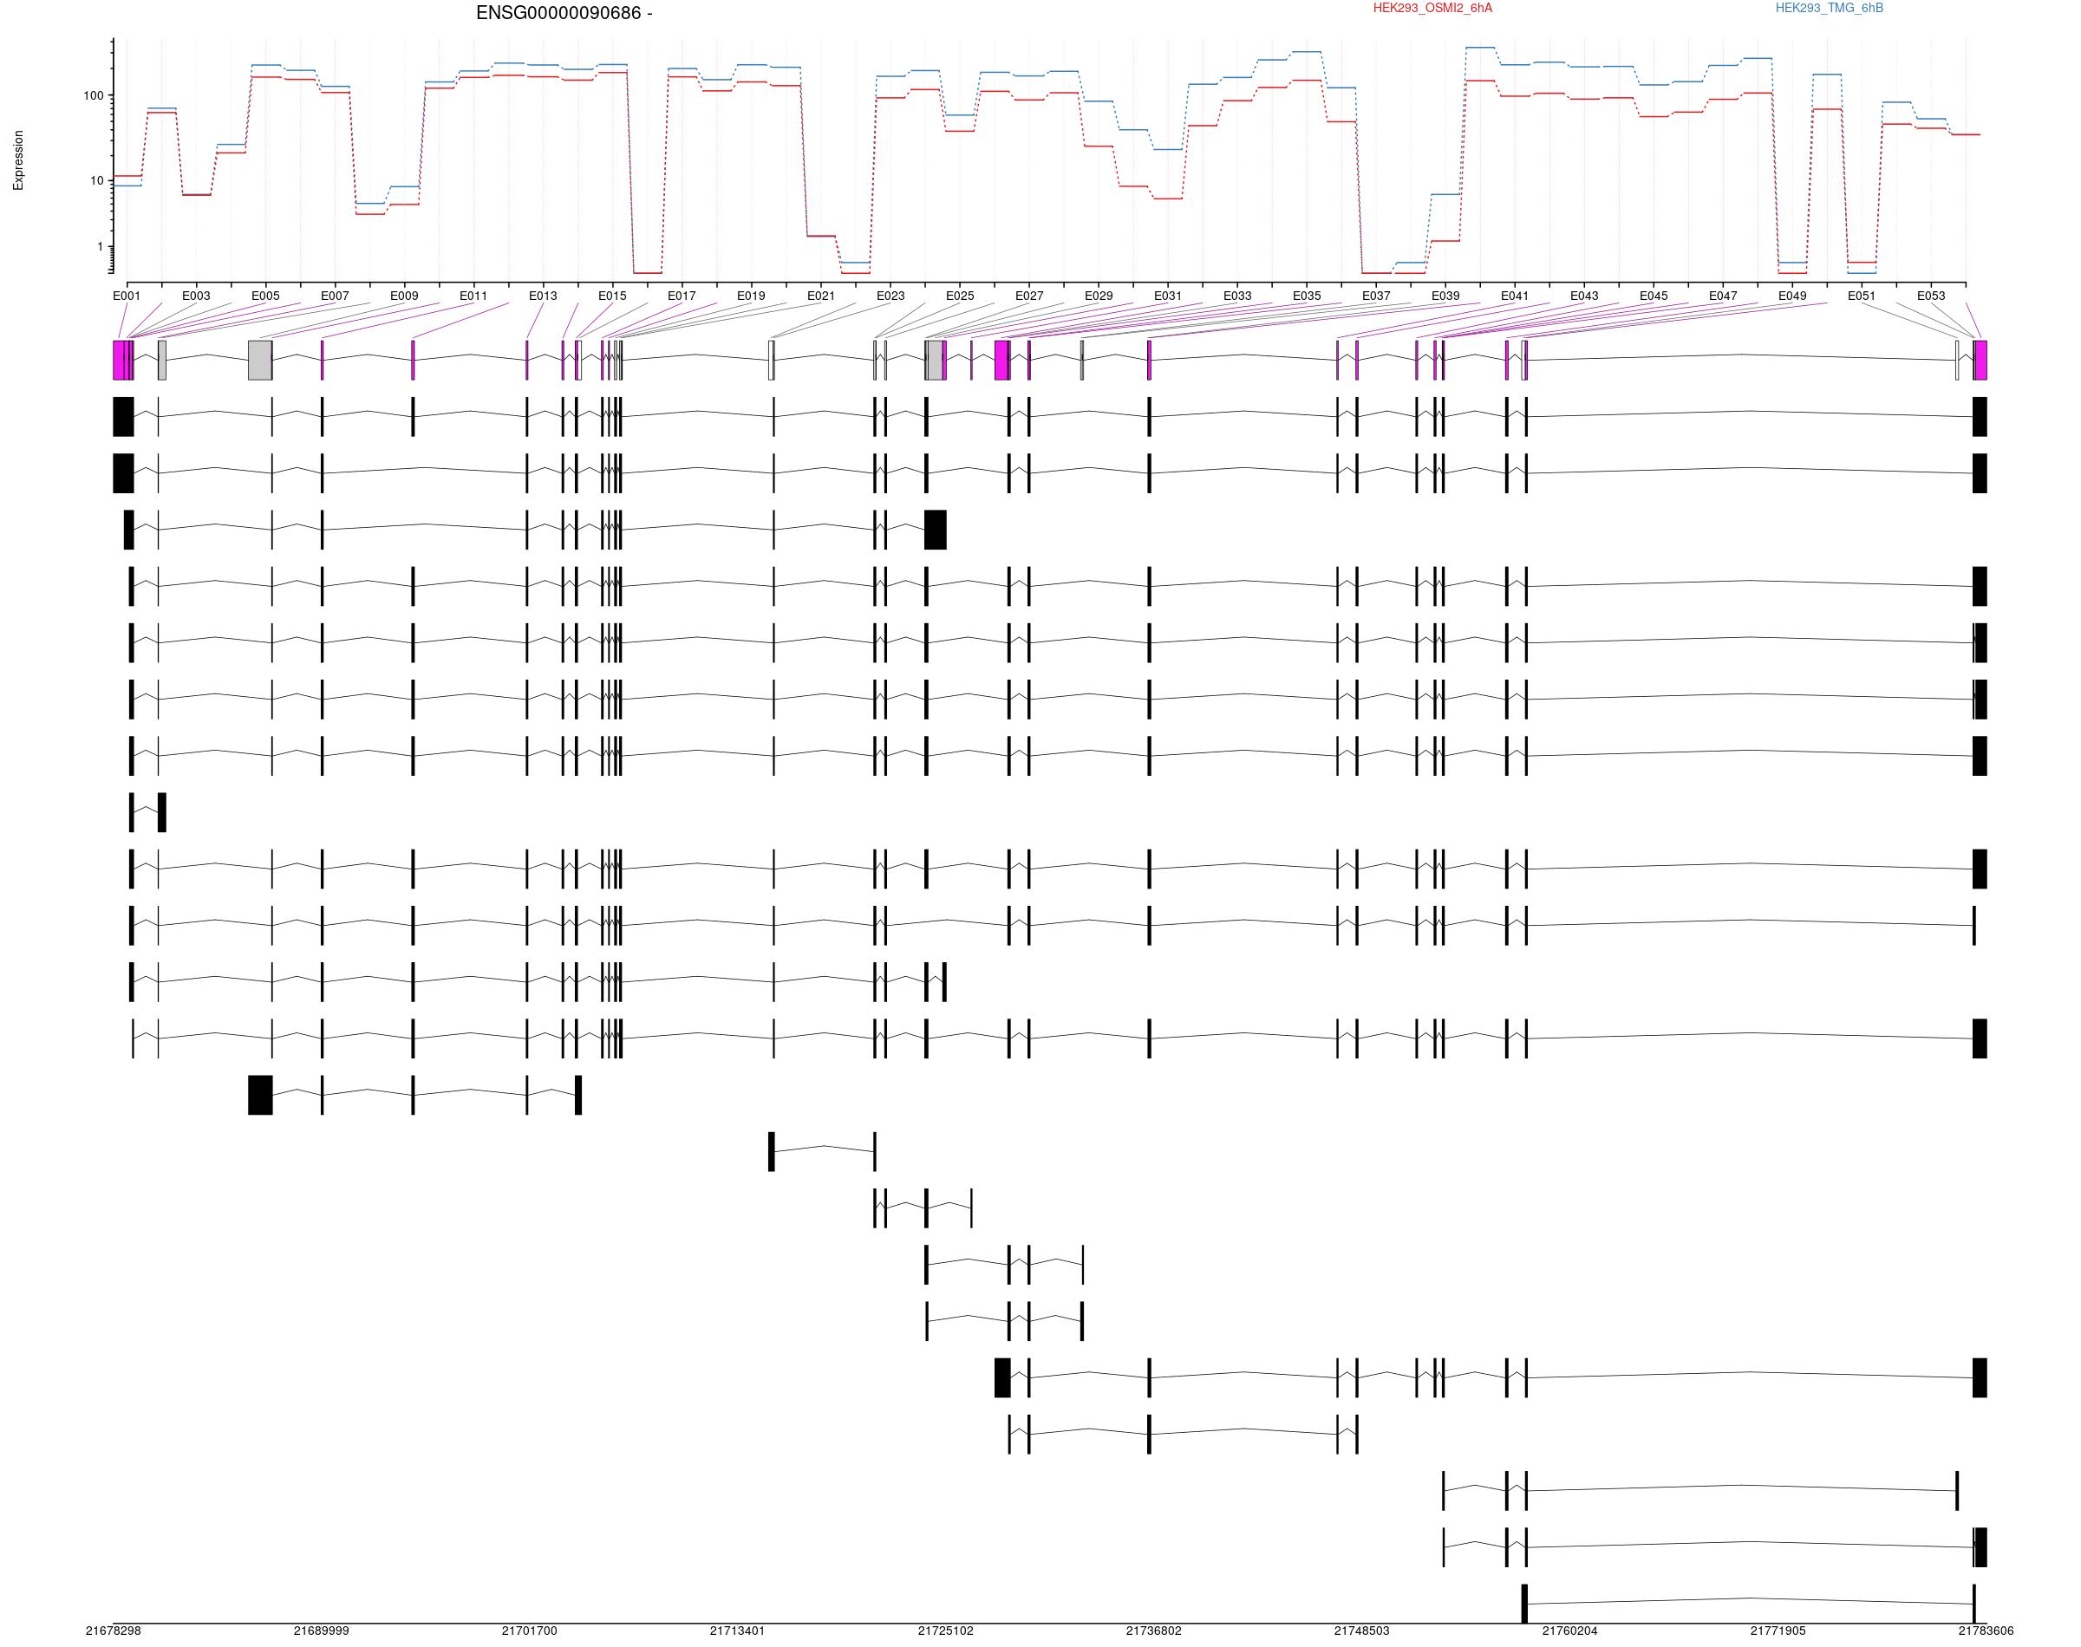The width and height of the screenshot is (2081, 1647).
Task: Select exon label E033
Action: 1237,296
